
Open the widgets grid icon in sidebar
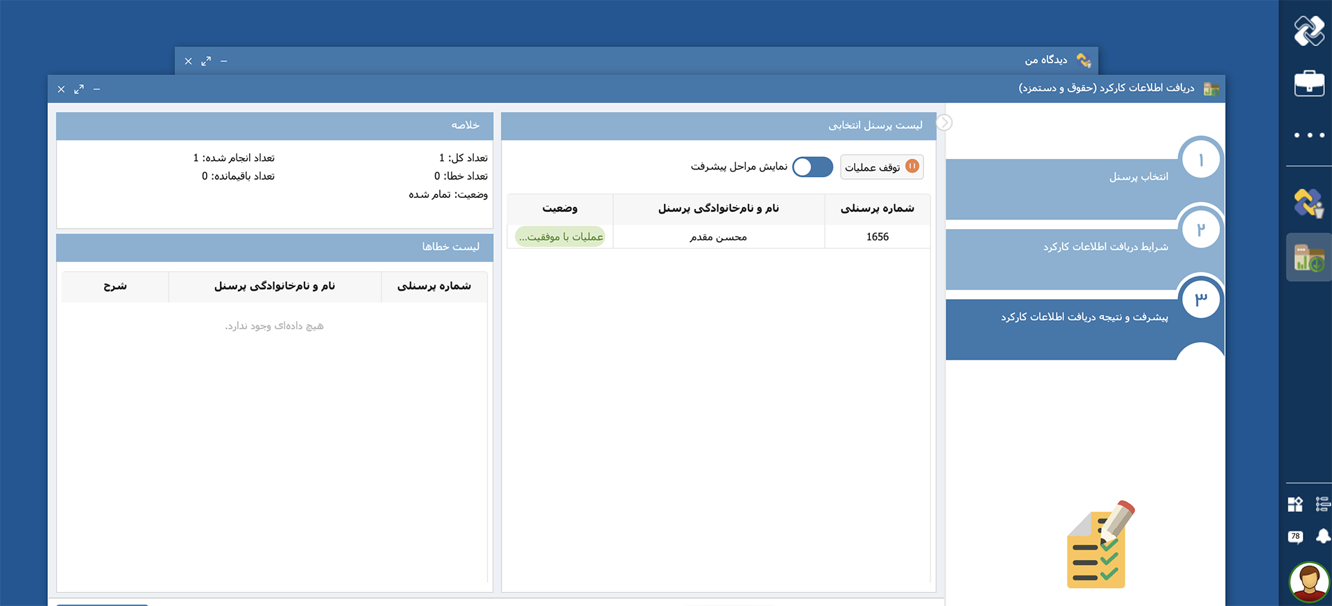[1295, 504]
